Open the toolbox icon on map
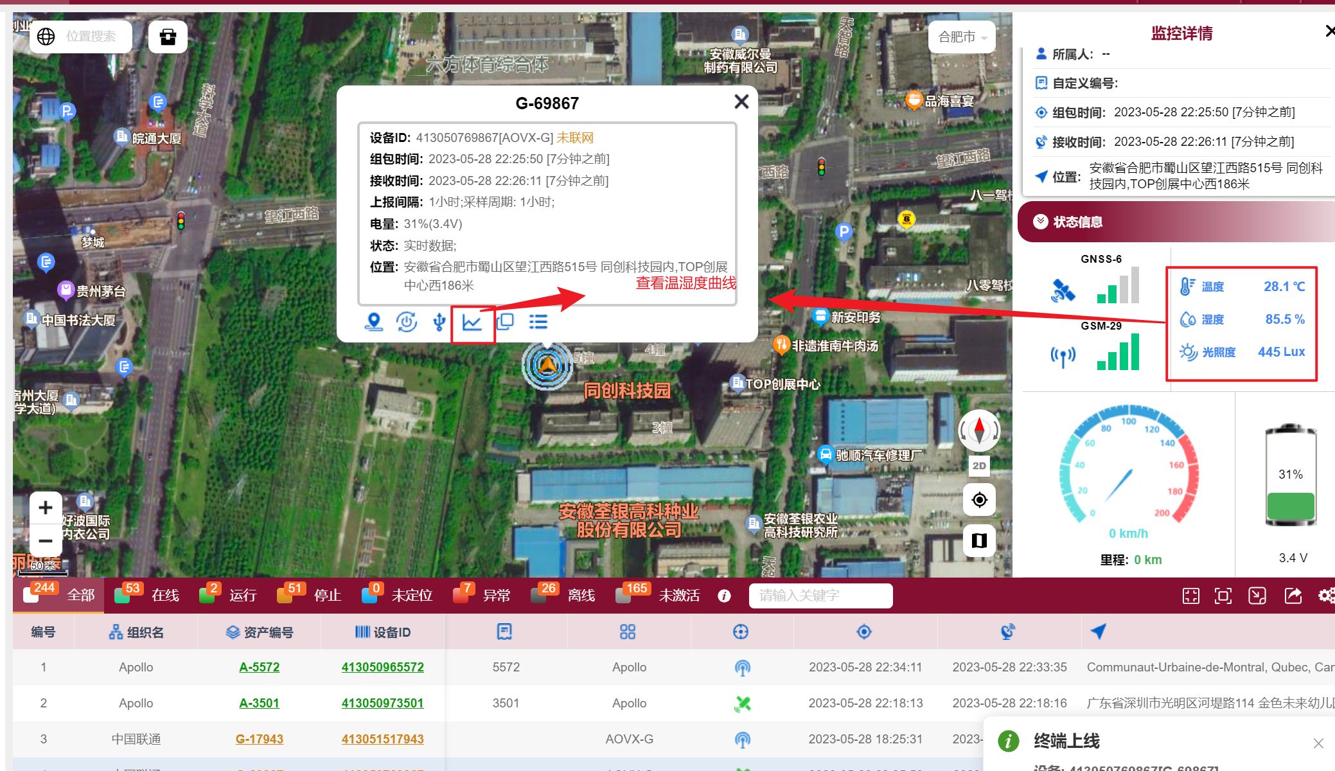This screenshot has width=1335, height=771. (x=168, y=37)
